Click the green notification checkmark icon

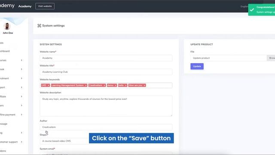pos(252,10)
